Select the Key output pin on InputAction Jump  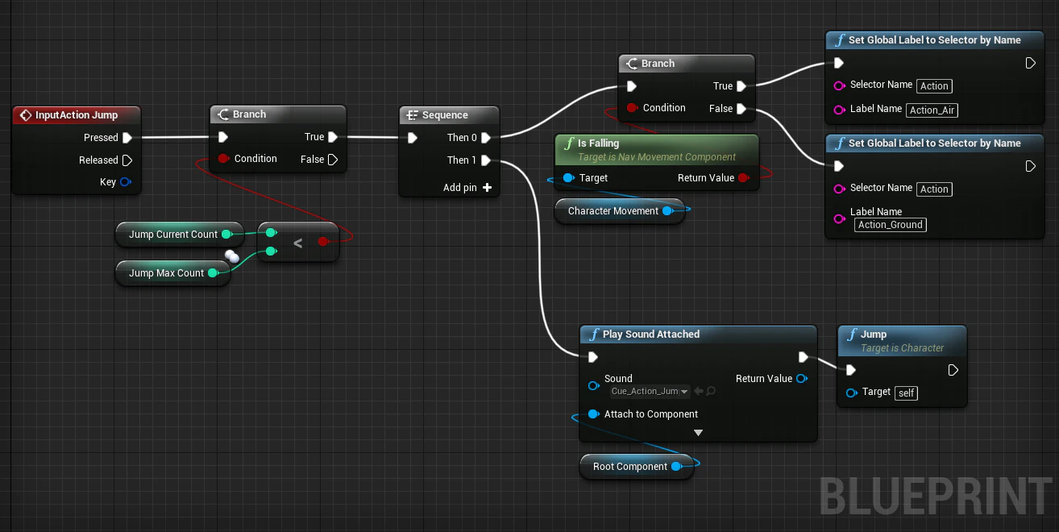pos(126,182)
